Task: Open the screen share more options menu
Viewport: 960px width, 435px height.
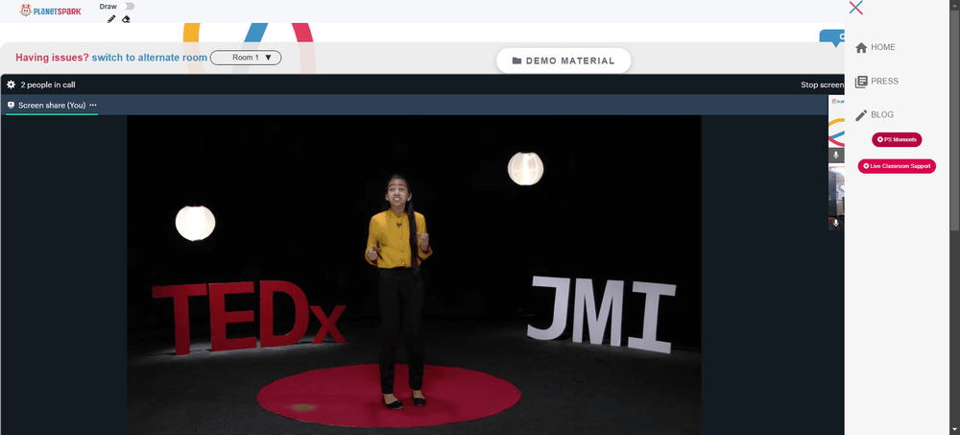Action: tap(93, 105)
